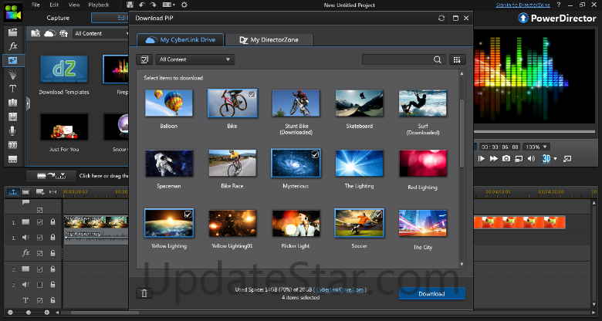Open the Subtitle Room icon

pyautogui.click(x=12, y=159)
